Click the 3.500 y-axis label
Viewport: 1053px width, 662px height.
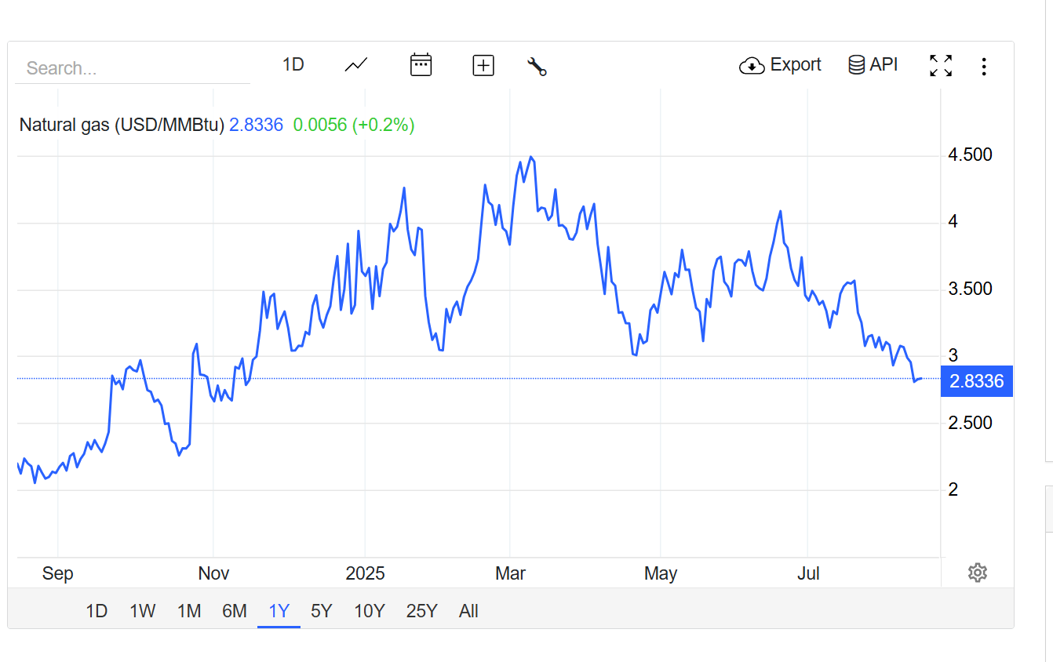point(971,289)
